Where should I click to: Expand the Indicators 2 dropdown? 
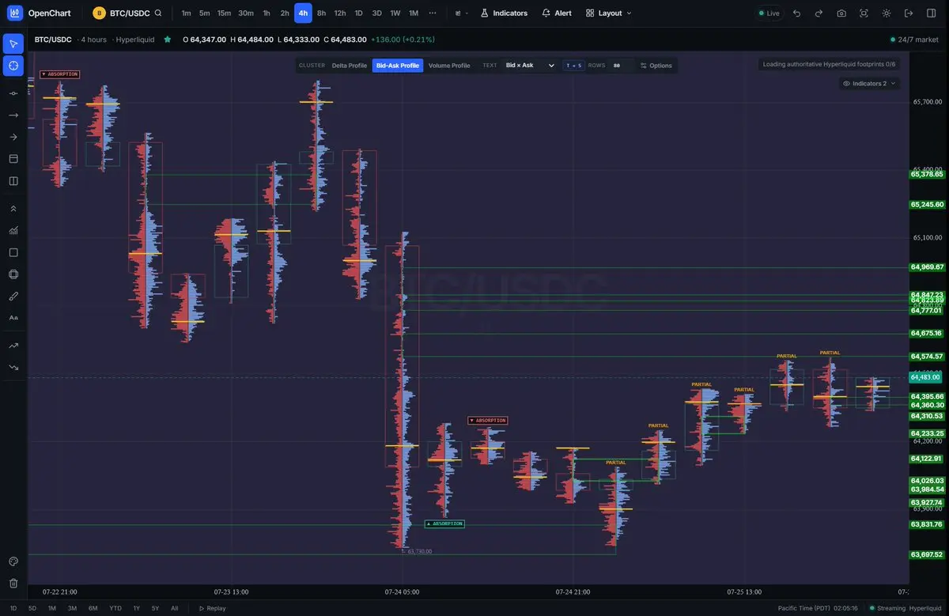click(x=869, y=83)
